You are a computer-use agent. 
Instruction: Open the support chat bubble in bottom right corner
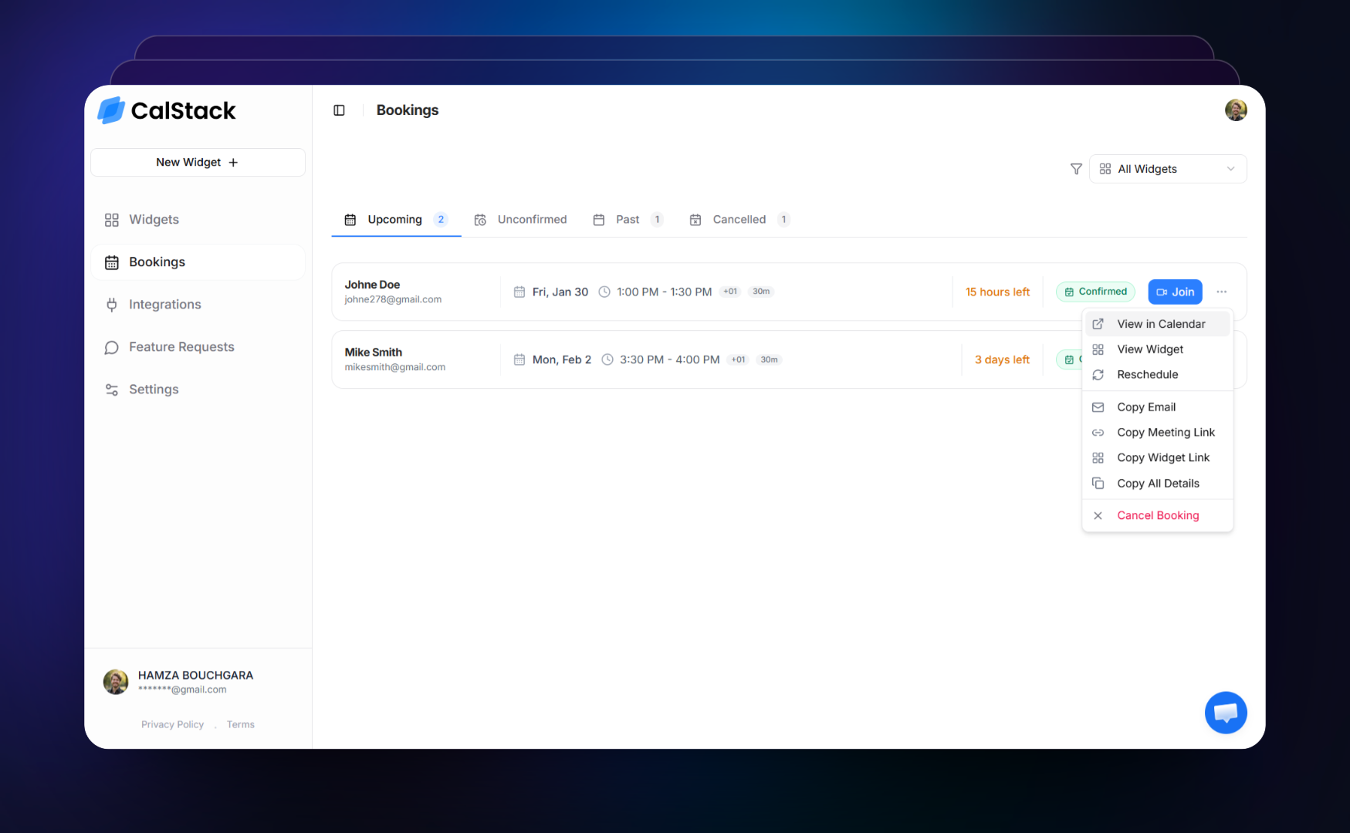pyautogui.click(x=1226, y=713)
